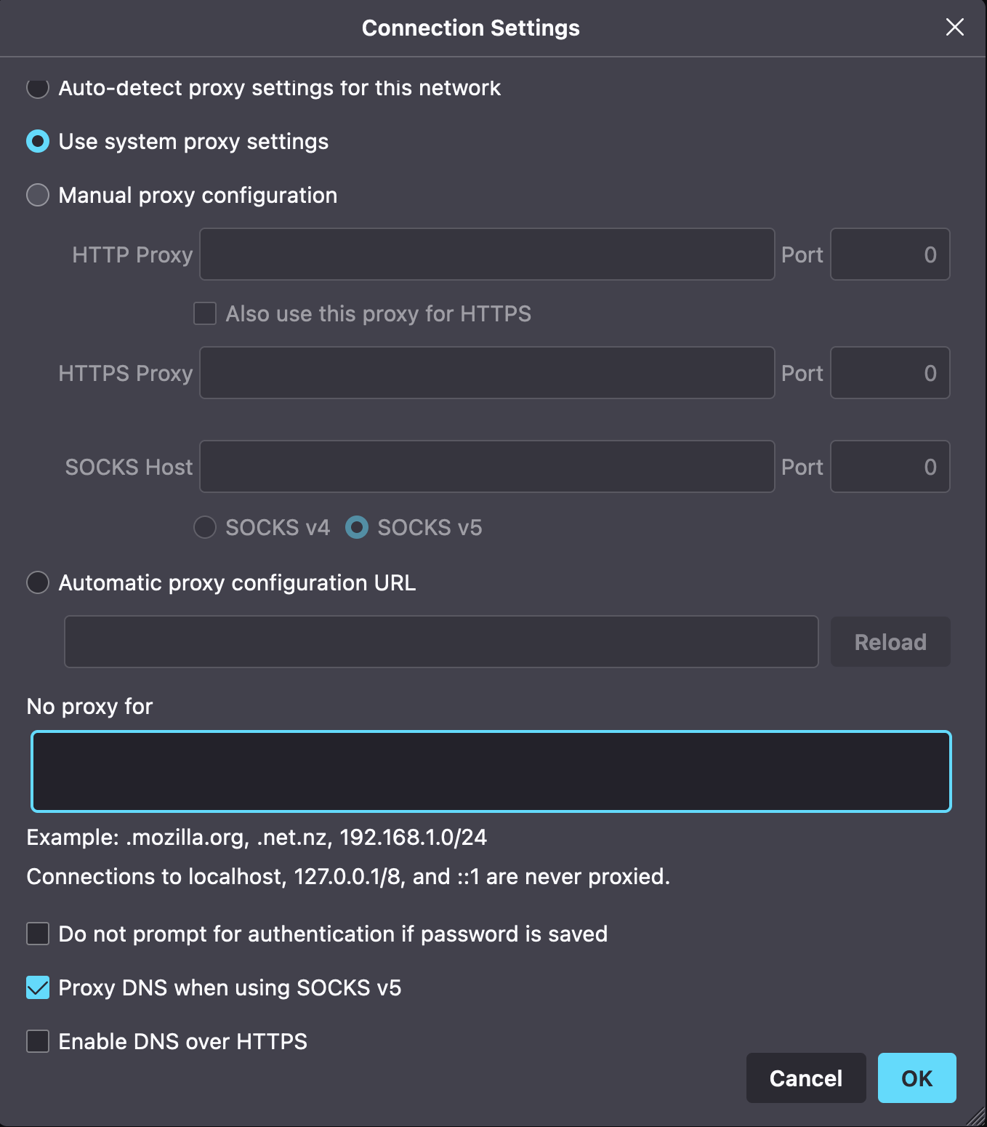Select the SOCKS v5 radio button
This screenshot has height=1127, width=987.
coord(357,527)
